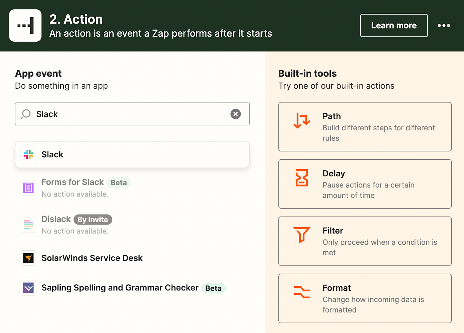Click the Dislack app icon
Viewport: 464px width, 333px height.
[29, 225]
